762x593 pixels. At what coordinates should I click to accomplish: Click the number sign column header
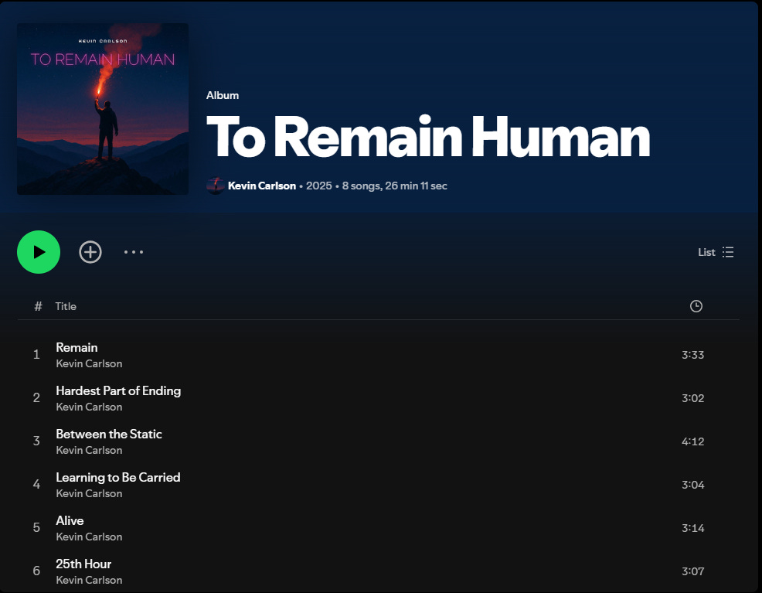pos(38,306)
